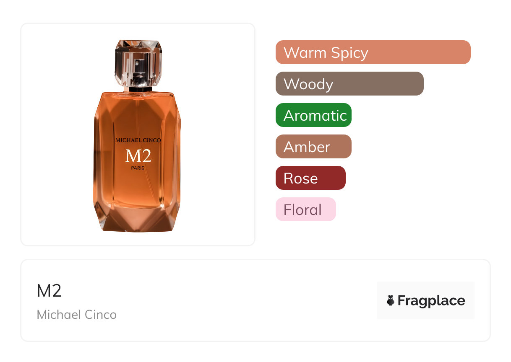Click the PARIS text on the bottle
This screenshot has width=511, height=362.
pos(138,168)
